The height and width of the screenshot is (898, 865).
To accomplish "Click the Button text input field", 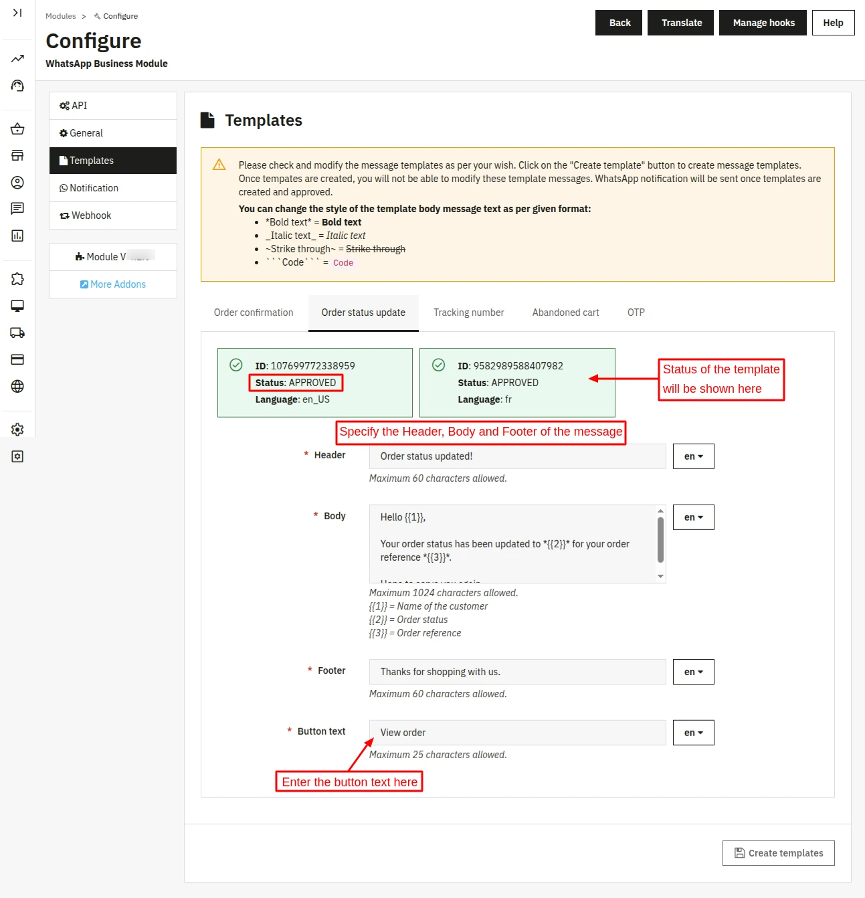I will (517, 733).
